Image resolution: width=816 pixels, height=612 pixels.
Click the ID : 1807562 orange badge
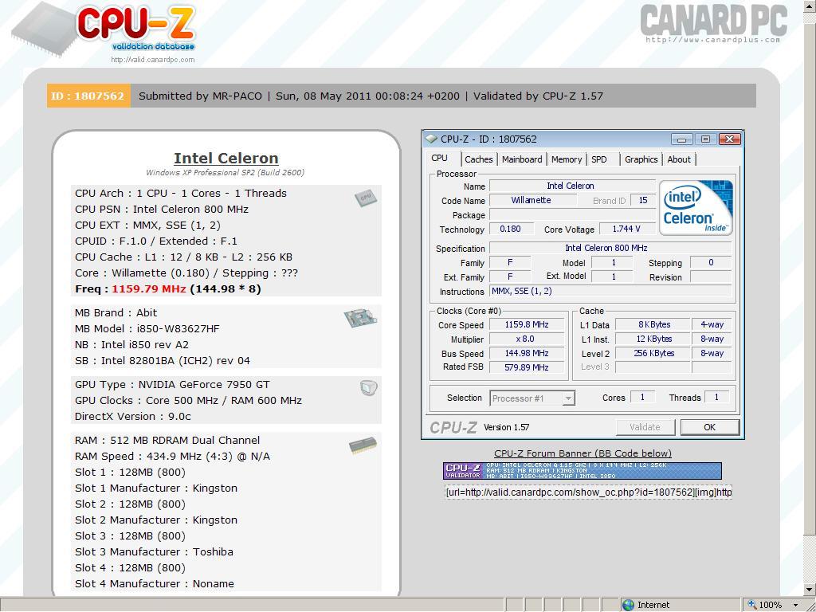(x=88, y=96)
